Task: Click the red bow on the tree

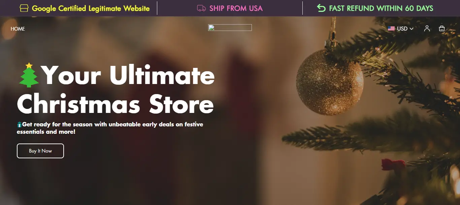Action: point(393,164)
